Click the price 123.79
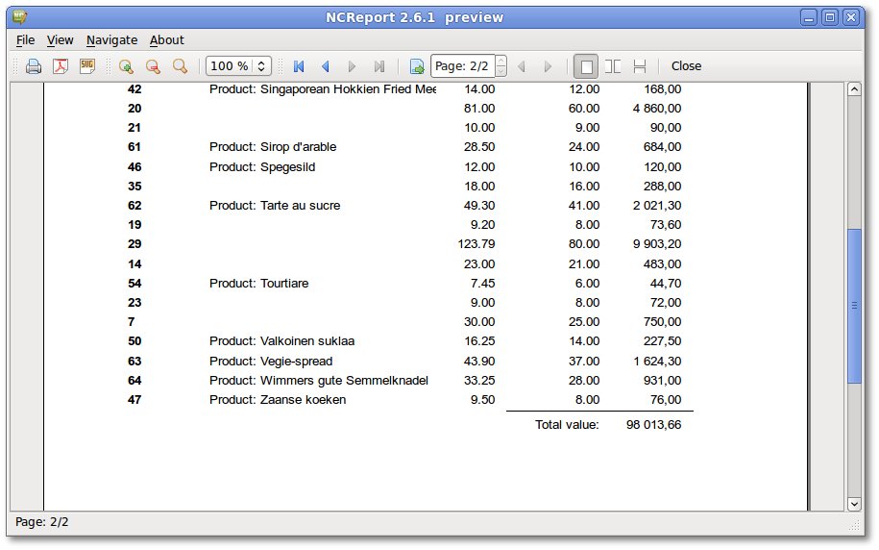 476,244
